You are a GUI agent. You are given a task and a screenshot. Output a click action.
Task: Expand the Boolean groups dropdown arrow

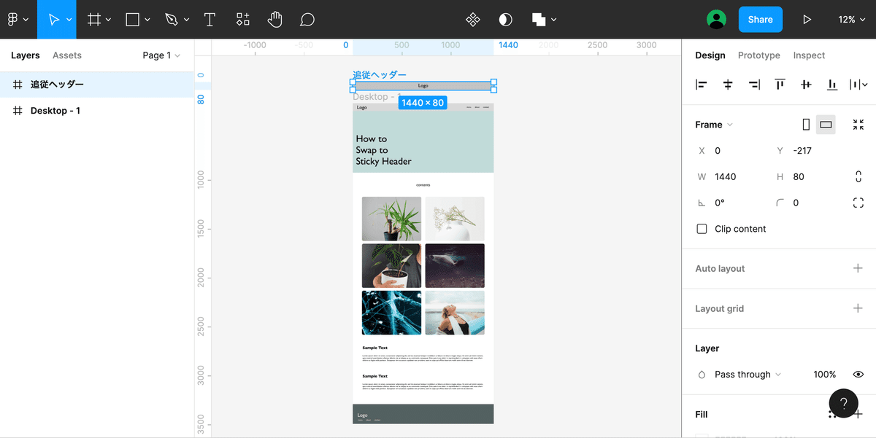point(554,20)
